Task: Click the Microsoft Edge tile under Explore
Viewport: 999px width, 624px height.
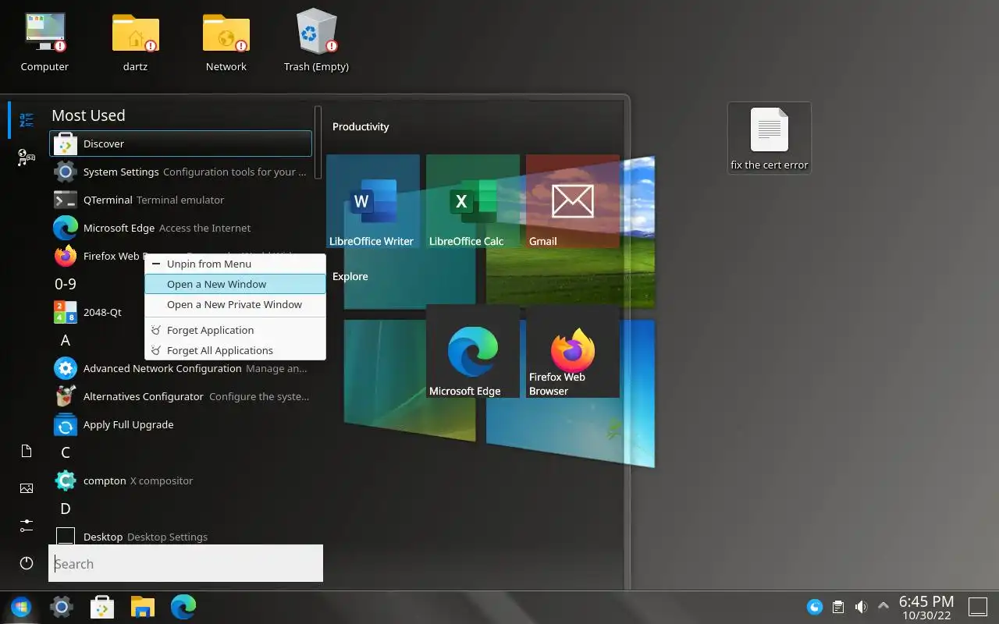Action: pyautogui.click(x=473, y=351)
